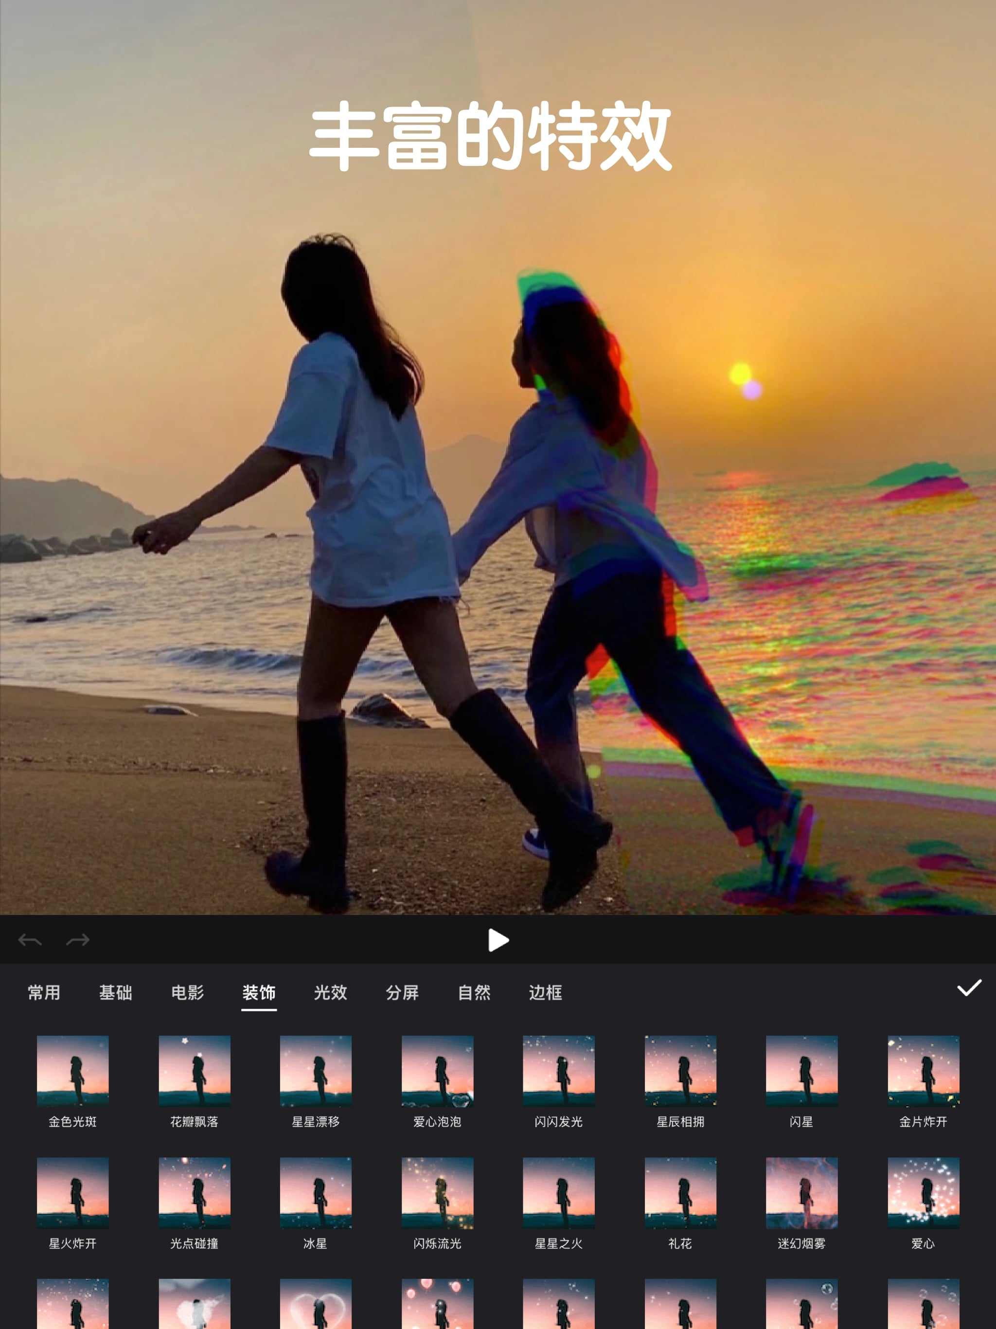Open the 分屏 tab
Viewport: 996px width, 1329px height.
[402, 992]
